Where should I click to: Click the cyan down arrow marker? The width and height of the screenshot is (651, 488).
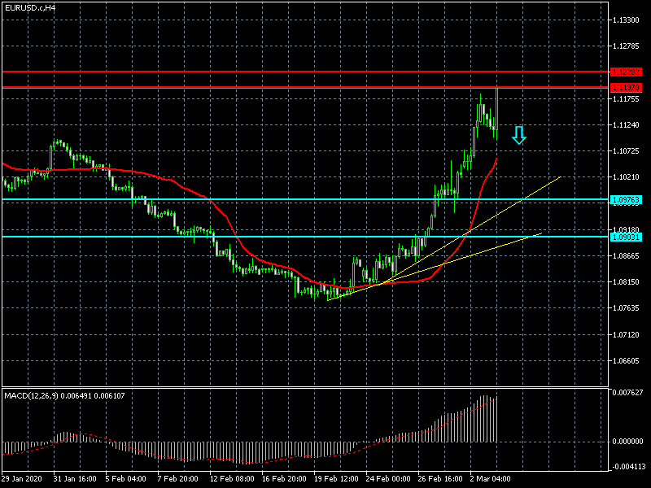click(518, 136)
